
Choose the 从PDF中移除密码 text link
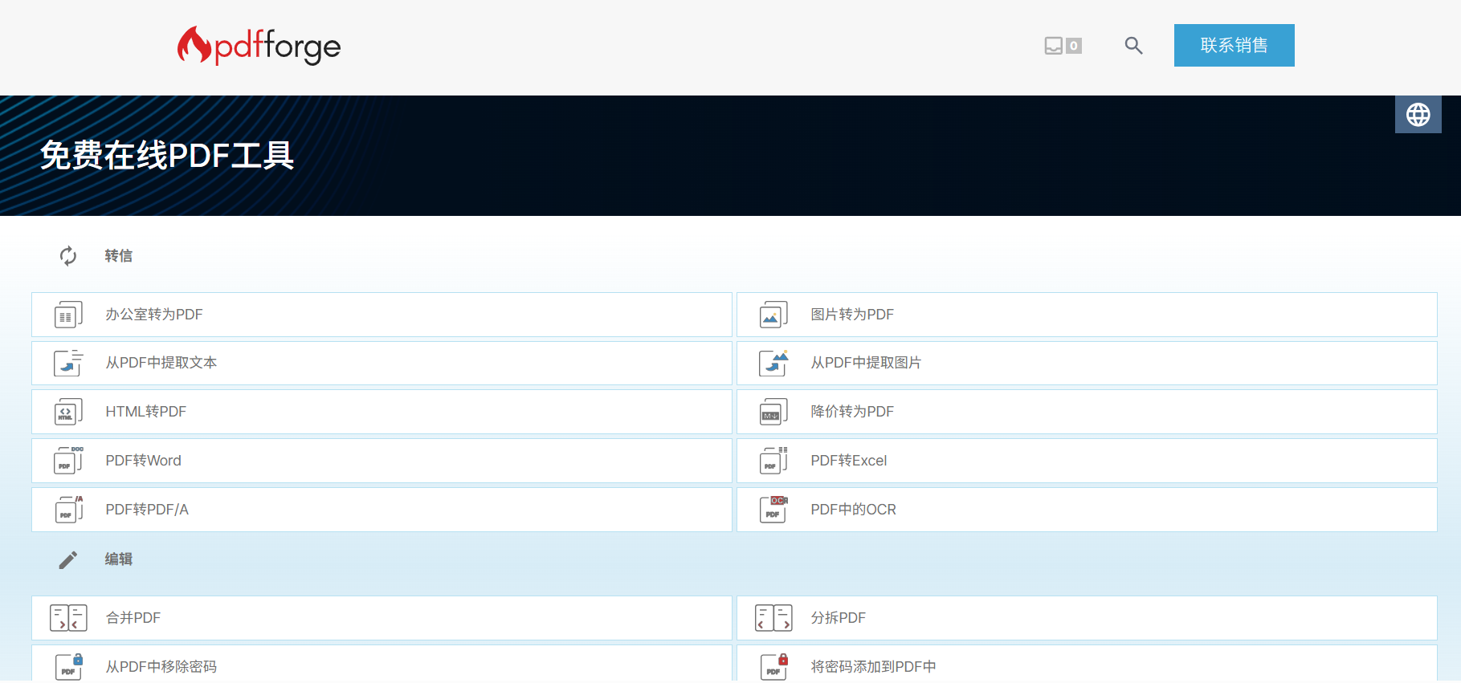point(161,667)
